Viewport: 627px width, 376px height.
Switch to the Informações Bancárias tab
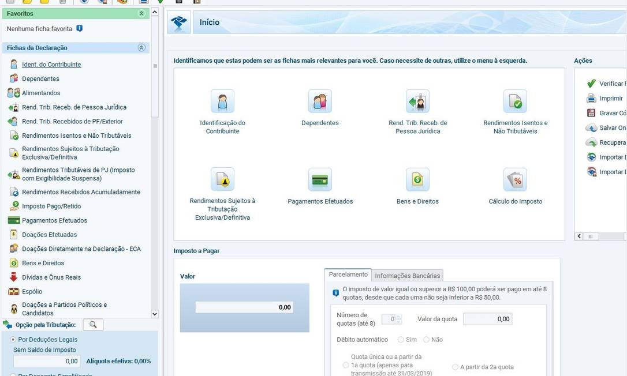point(408,275)
